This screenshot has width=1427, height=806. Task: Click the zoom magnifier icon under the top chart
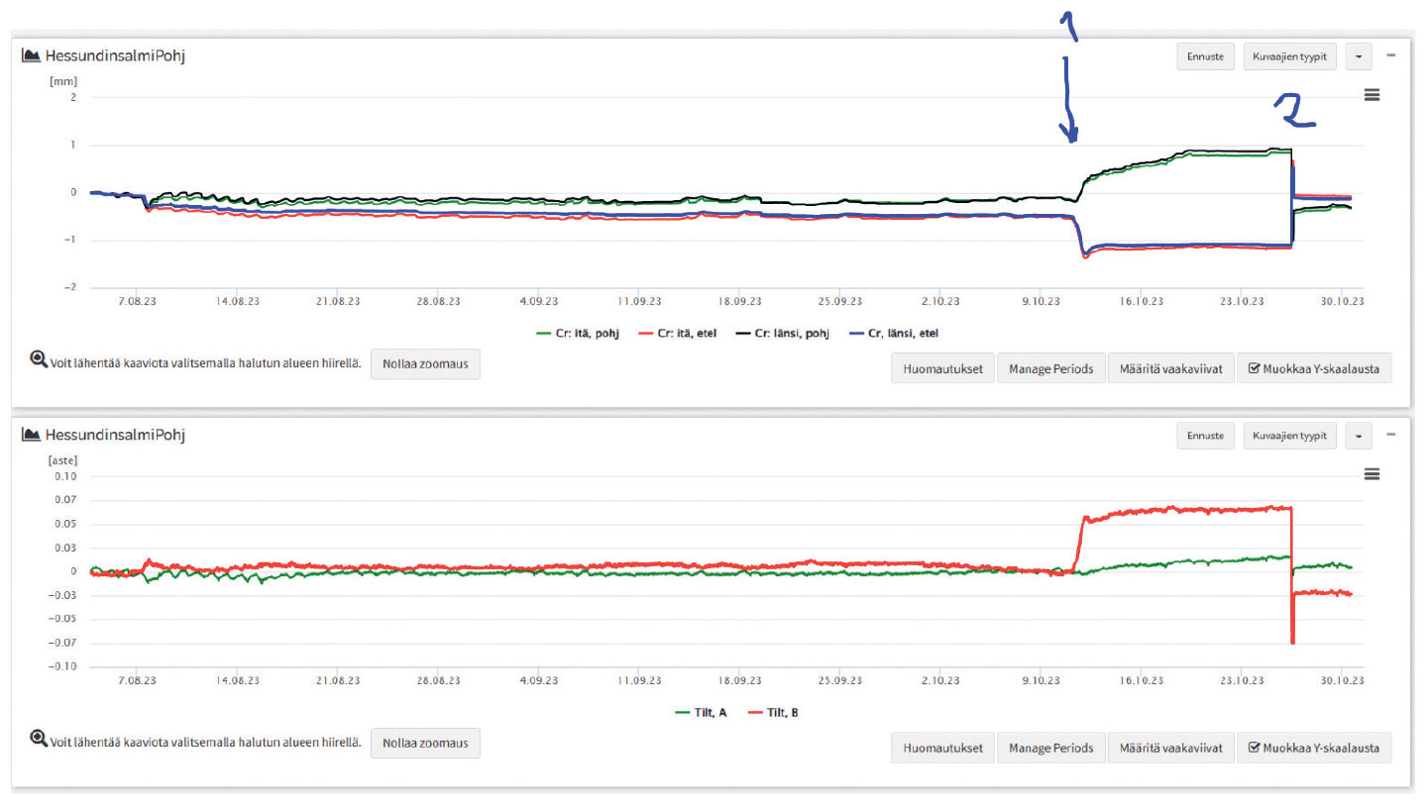pyautogui.click(x=39, y=360)
